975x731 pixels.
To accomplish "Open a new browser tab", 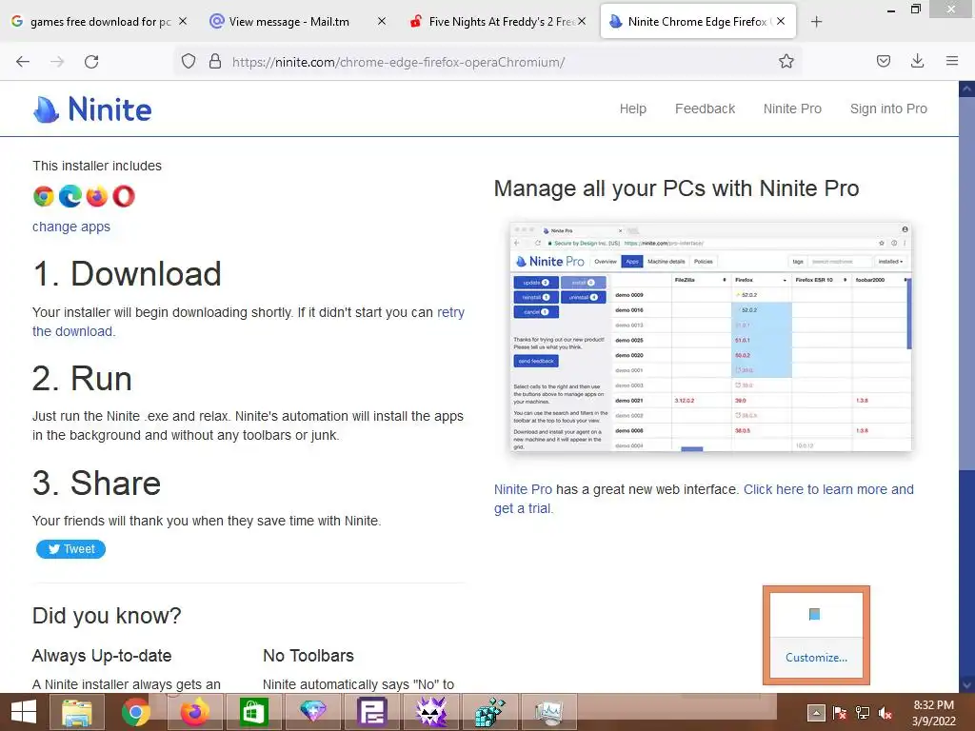I will 816,22.
